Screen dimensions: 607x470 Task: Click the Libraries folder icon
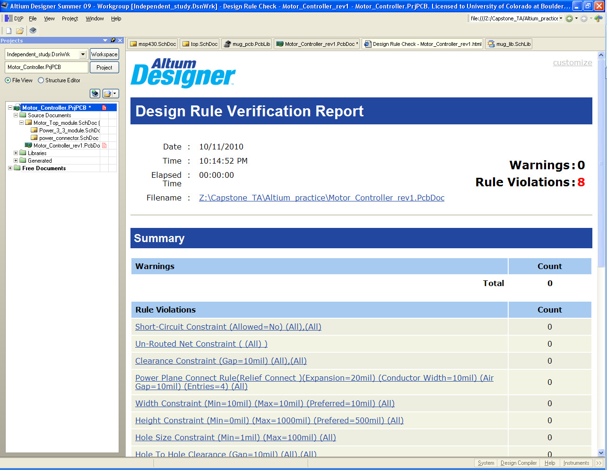coord(23,153)
